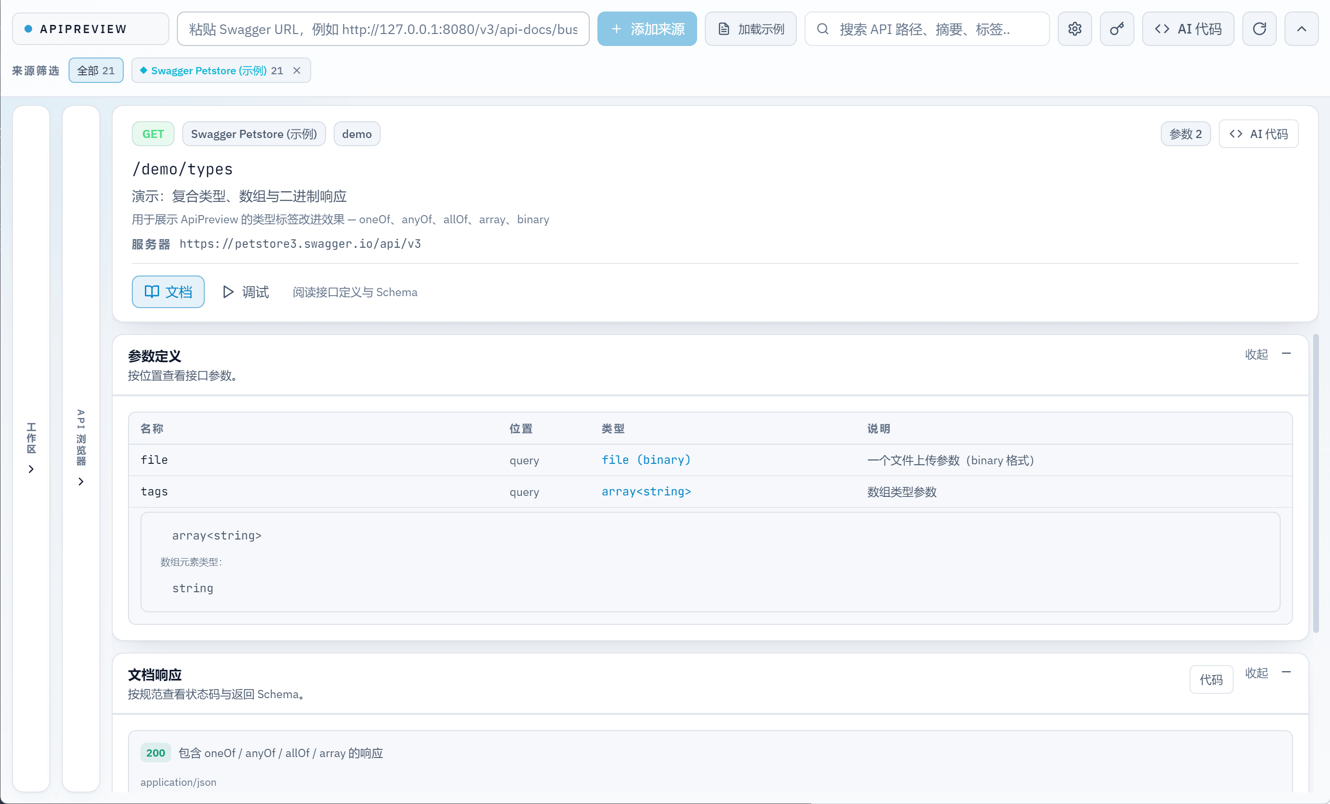This screenshot has height=804, width=1330.
Task: Click the GET method badge
Action: [153, 134]
